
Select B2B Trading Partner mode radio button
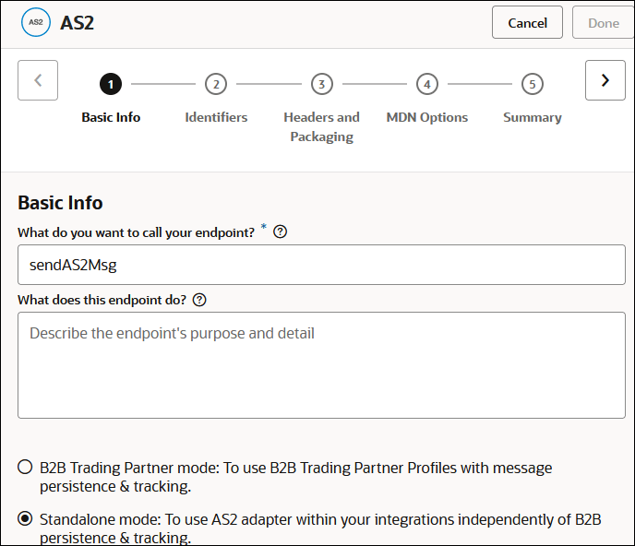click(26, 468)
